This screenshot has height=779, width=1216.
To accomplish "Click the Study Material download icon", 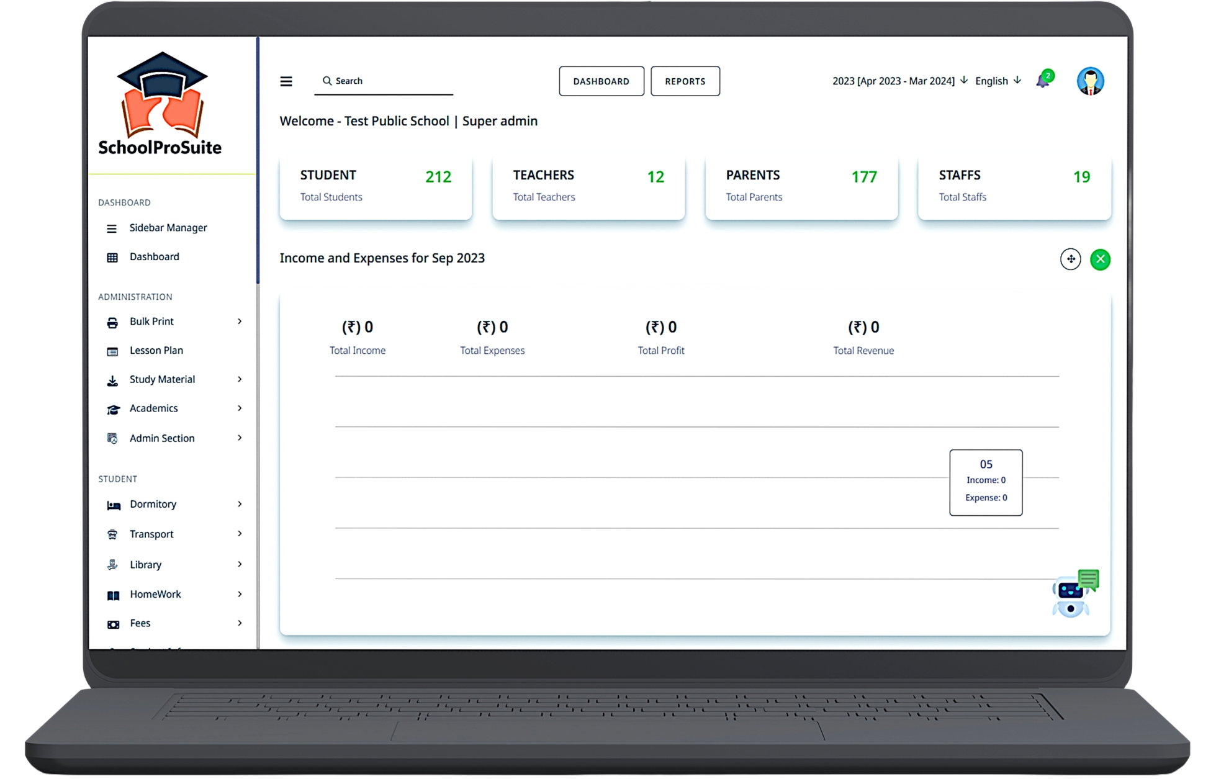I will (x=112, y=380).
